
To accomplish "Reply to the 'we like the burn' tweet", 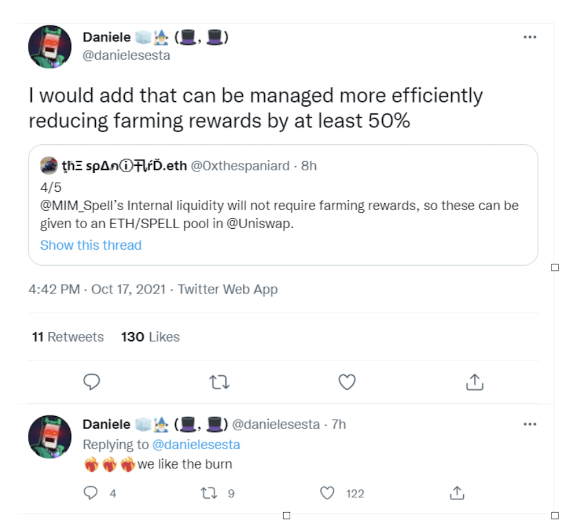I will [x=90, y=493].
